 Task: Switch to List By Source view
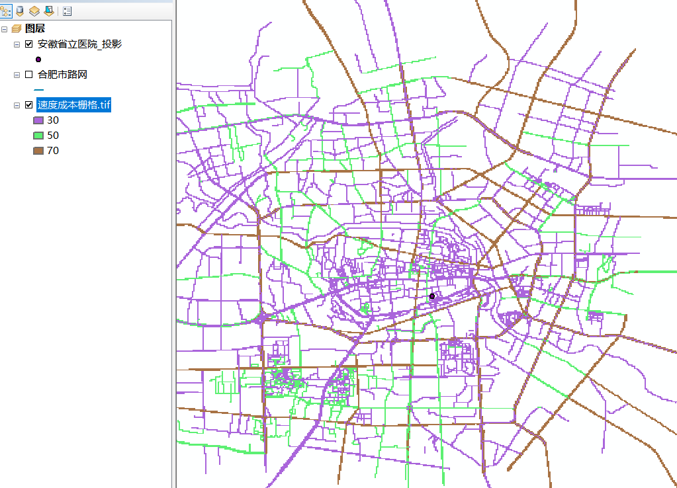point(20,11)
